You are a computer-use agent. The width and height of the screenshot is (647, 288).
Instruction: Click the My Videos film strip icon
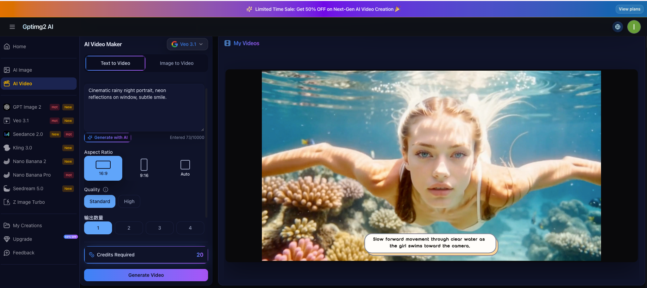tap(227, 43)
